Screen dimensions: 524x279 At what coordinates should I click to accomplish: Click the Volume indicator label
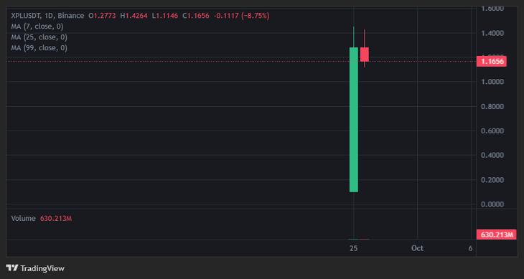pyautogui.click(x=23, y=218)
